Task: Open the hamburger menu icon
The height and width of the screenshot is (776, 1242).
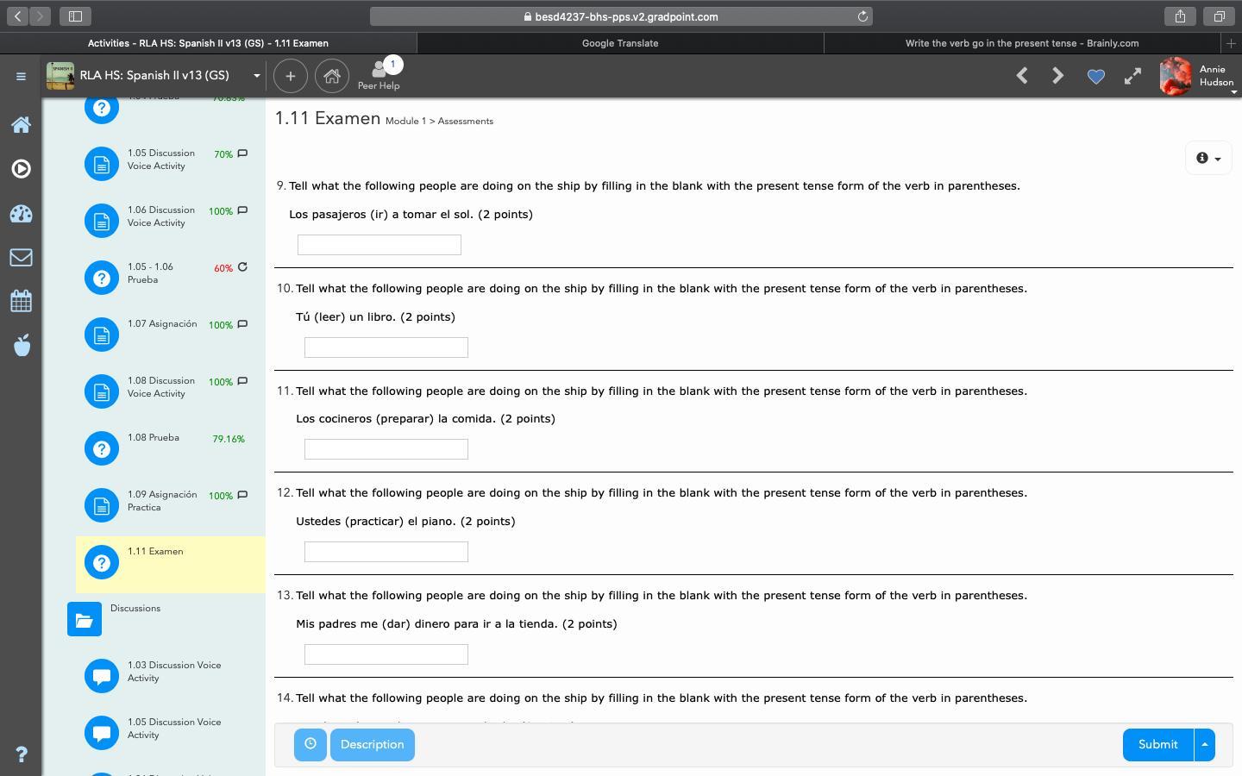Action: [21, 76]
